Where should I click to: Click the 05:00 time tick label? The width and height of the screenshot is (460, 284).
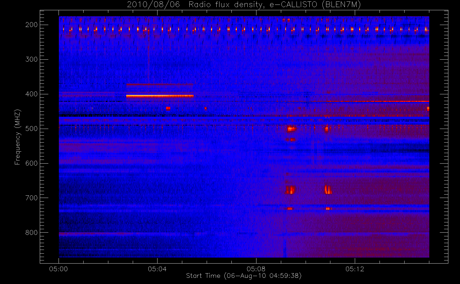click(x=59, y=269)
